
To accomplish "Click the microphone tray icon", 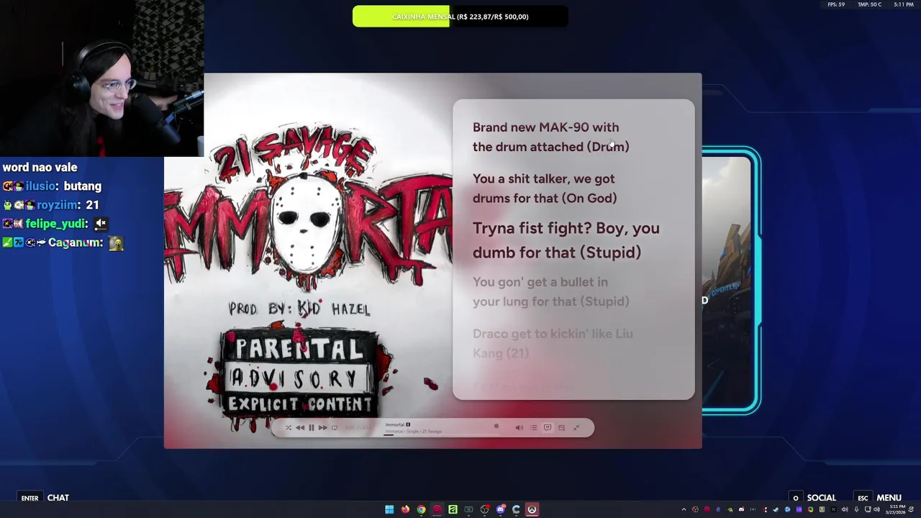I will pyautogui.click(x=856, y=509).
